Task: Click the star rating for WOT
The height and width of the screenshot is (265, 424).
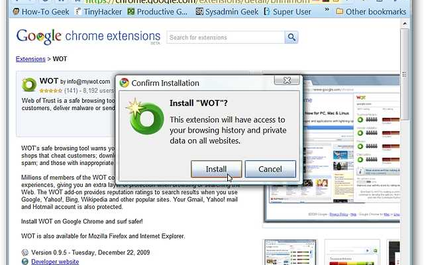Action: coord(50,90)
